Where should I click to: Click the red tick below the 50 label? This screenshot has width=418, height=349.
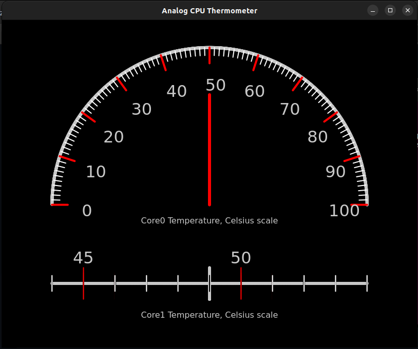pyautogui.click(x=241, y=283)
